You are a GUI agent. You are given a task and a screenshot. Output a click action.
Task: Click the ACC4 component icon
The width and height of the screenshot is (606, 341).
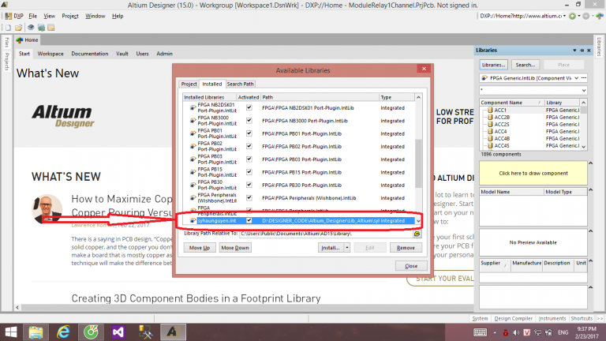pos(490,132)
